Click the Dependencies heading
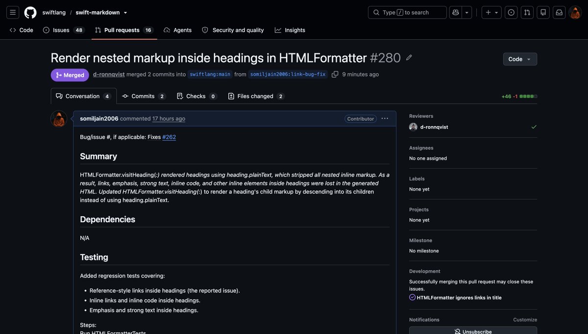The image size is (588, 334). tap(108, 219)
